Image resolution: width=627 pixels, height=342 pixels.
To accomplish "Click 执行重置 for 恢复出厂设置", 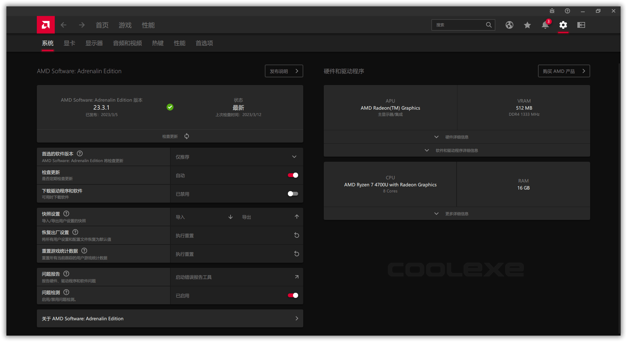I will coord(185,236).
